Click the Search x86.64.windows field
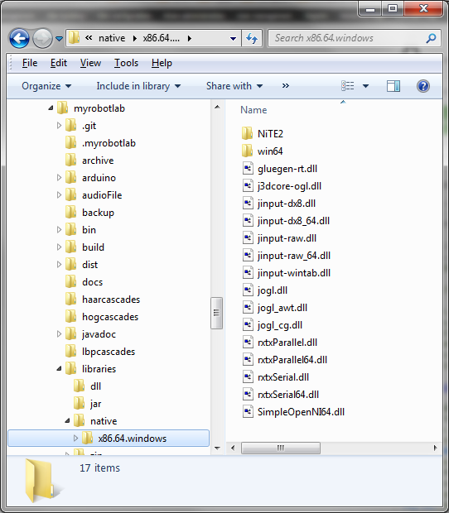Viewport: 449px width, 513px height. click(x=347, y=38)
